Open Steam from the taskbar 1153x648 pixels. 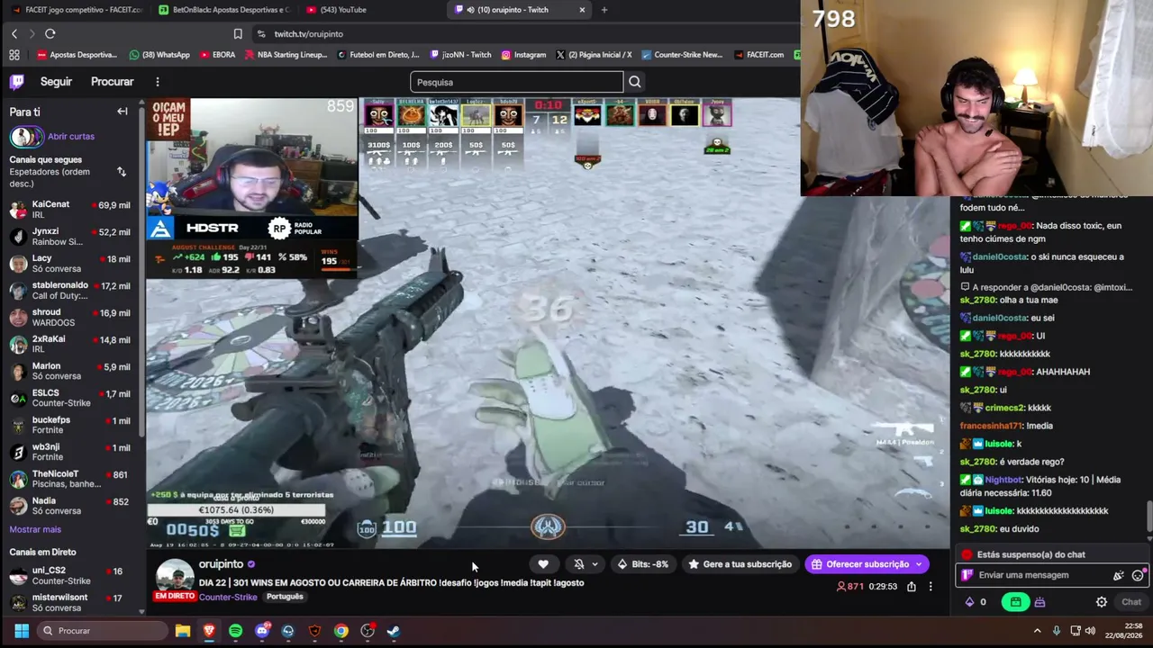394,631
